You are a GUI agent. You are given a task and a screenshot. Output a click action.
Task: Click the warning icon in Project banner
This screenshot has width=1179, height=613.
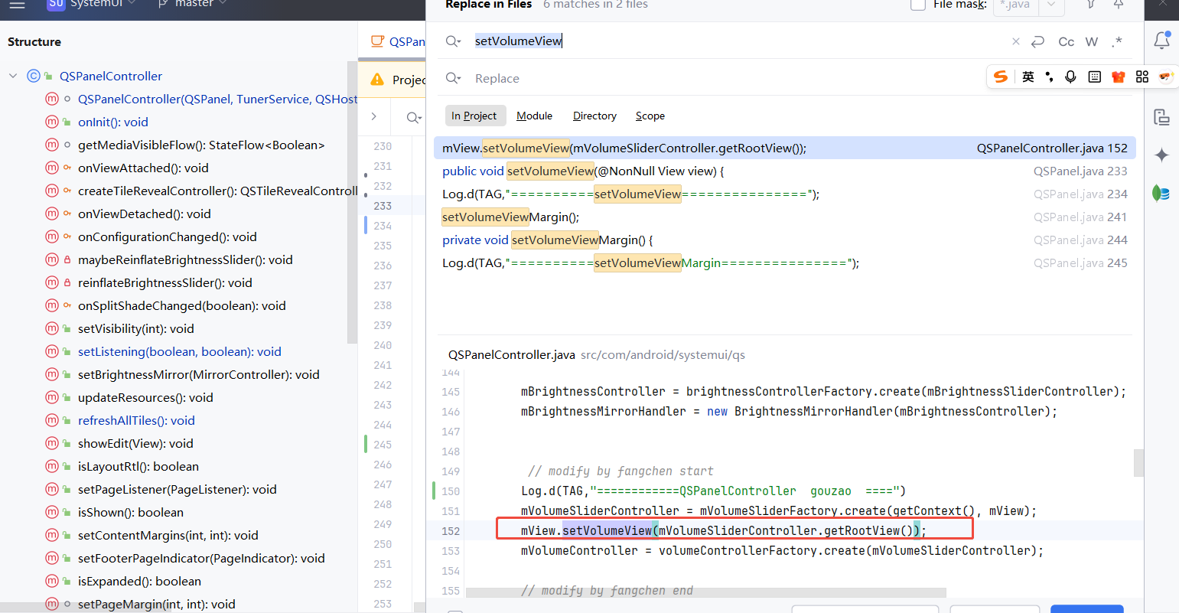pos(377,80)
